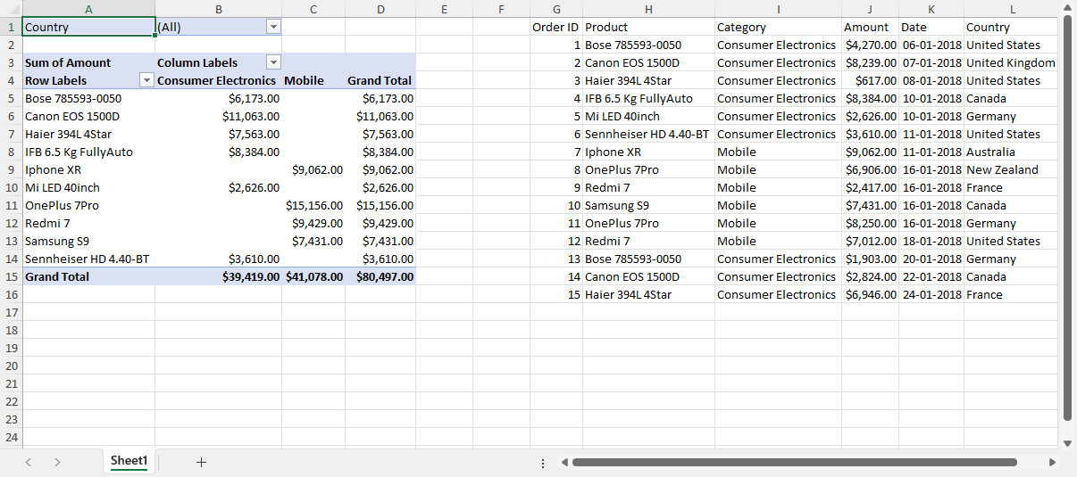Click the $15,156.00 value in Mobile column

coord(313,205)
